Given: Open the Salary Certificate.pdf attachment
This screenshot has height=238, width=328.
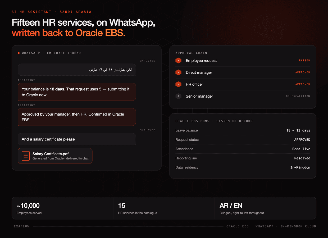Looking at the screenshot, I should coord(55,156).
